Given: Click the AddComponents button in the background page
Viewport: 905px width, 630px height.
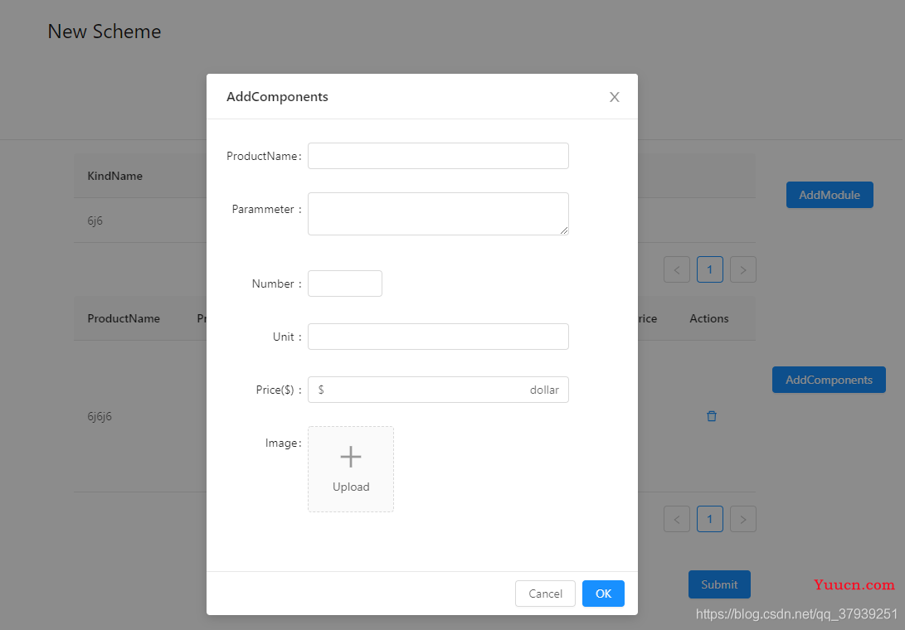Looking at the screenshot, I should coord(829,380).
